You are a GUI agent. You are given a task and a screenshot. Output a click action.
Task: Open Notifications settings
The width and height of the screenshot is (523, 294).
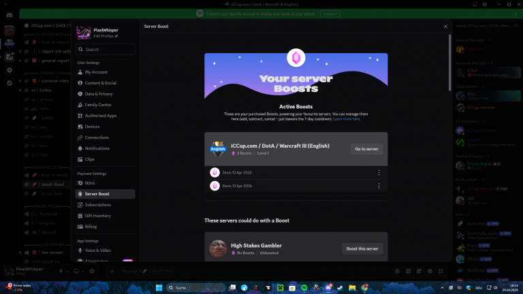[x=105, y=148]
